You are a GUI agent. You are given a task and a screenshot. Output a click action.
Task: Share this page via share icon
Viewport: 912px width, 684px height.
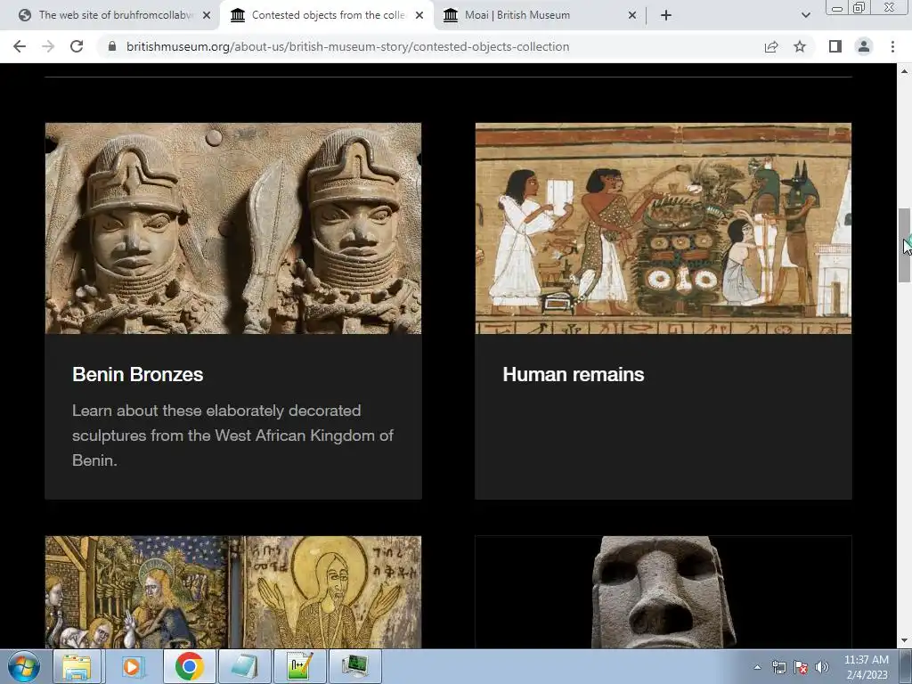pyautogui.click(x=771, y=46)
